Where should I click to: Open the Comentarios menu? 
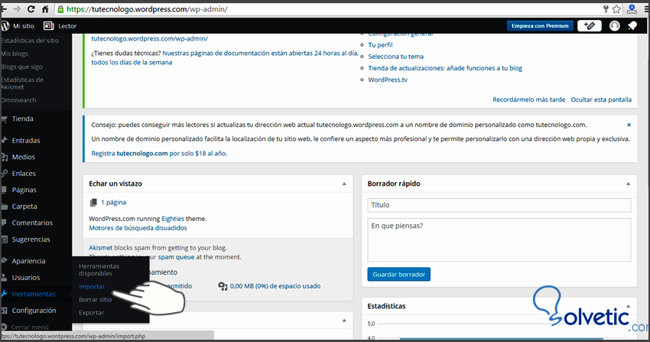coord(32,223)
